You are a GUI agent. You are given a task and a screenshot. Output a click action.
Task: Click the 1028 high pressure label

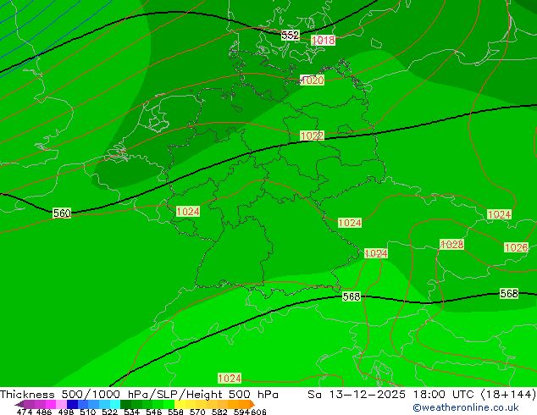[451, 245]
